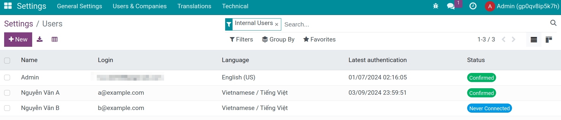
Task: Switch to the kanban view icon
Action: click(549, 40)
